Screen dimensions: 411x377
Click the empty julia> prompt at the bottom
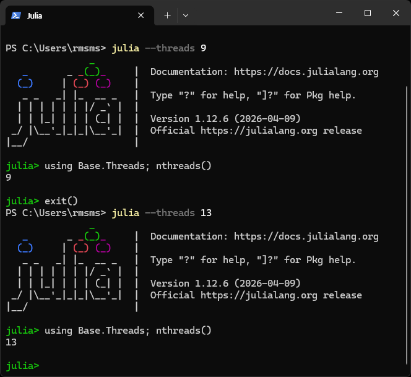pyautogui.click(x=22, y=366)
